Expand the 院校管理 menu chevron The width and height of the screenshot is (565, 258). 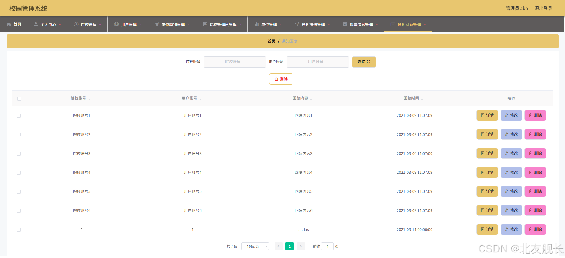click(100, 25)
